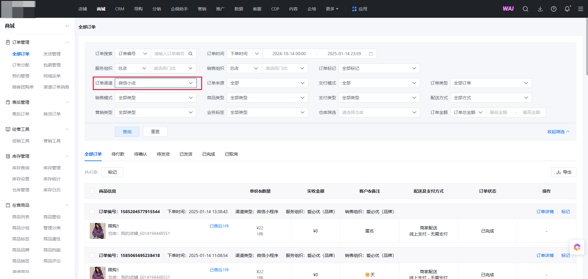Open the date range calendar icon
Screen dimensions: 588x279
click(x=371, y=54)
